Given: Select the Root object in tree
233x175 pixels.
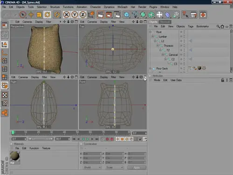Looking at the screenshot, I should [159, 32].
